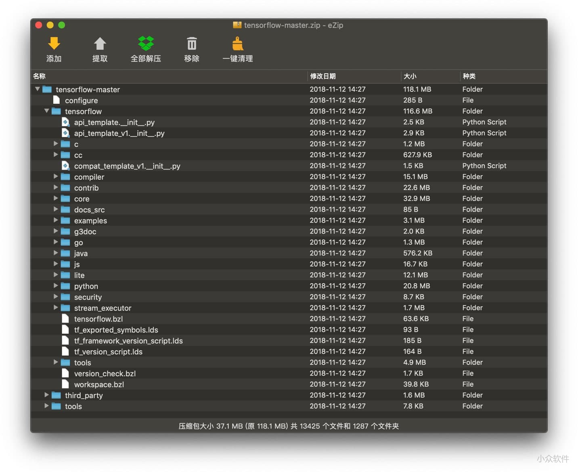Expand the contrib folder
The image size is (578, 472).
coord(56,188)
